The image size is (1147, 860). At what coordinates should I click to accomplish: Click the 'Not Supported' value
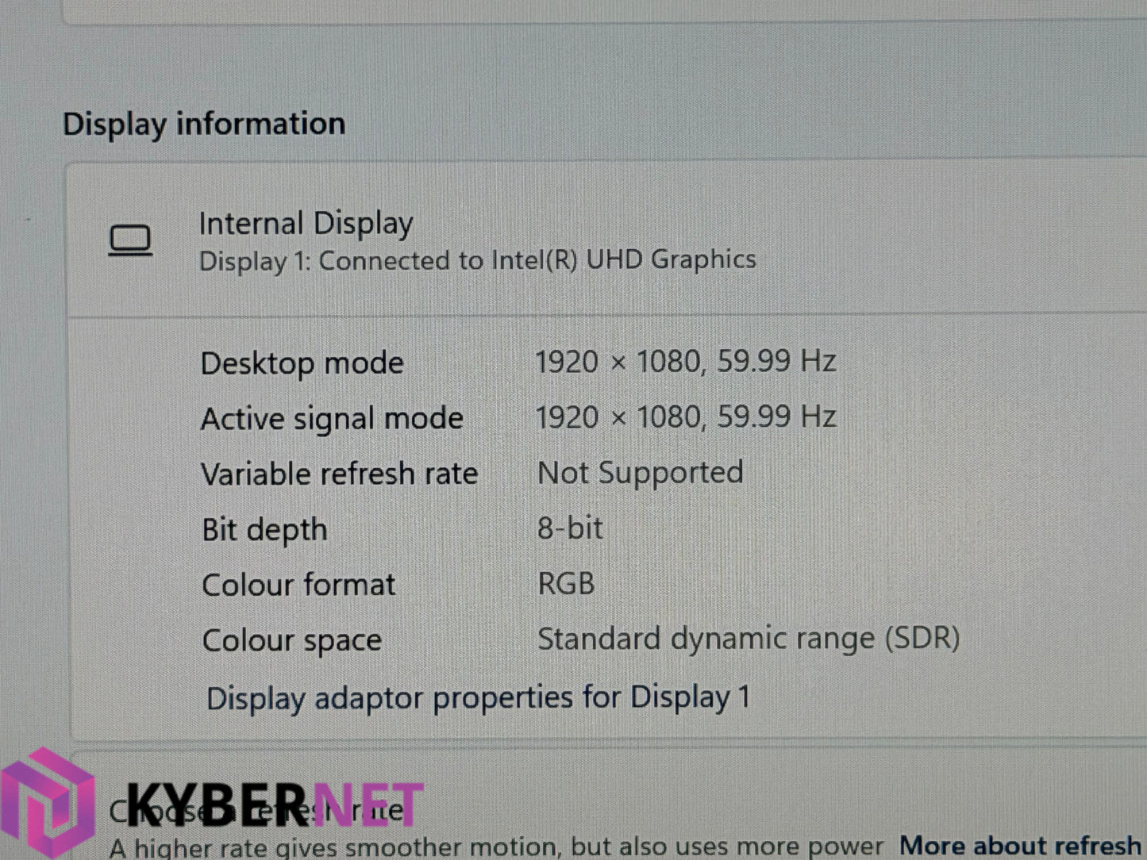[641, 474]
